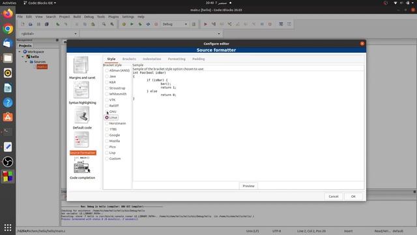The width and height of the screenshot is (417, 235).
Task: Select the Source formatter settings page
Action: tap(83, 143)
